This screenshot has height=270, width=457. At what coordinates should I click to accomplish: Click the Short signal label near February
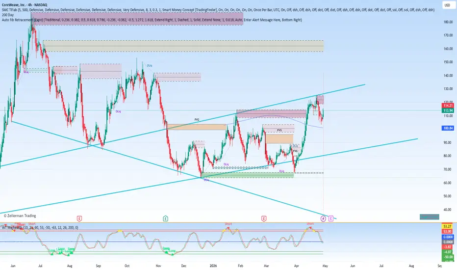point(228,224)
